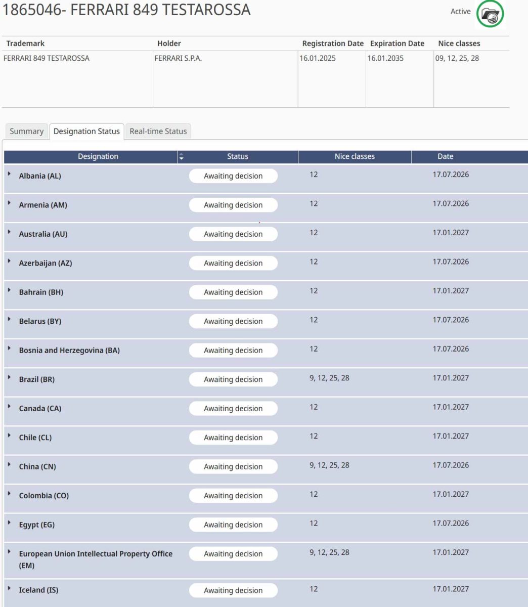Click the Nice classes table column header
The image size is (528, 607).
click(x=355, y=157)
